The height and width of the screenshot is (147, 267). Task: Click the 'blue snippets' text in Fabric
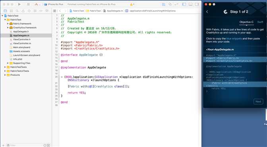pyautogui.click(x=234, y=39)
